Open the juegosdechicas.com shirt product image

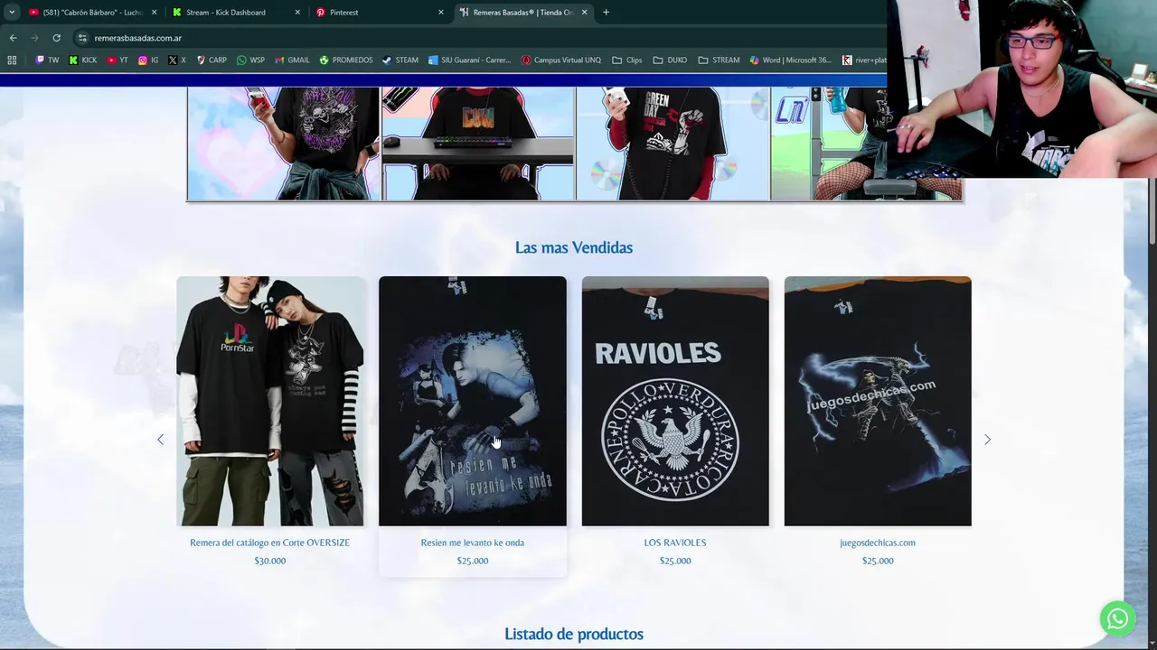pyautogui.click(x=878, y=401)
